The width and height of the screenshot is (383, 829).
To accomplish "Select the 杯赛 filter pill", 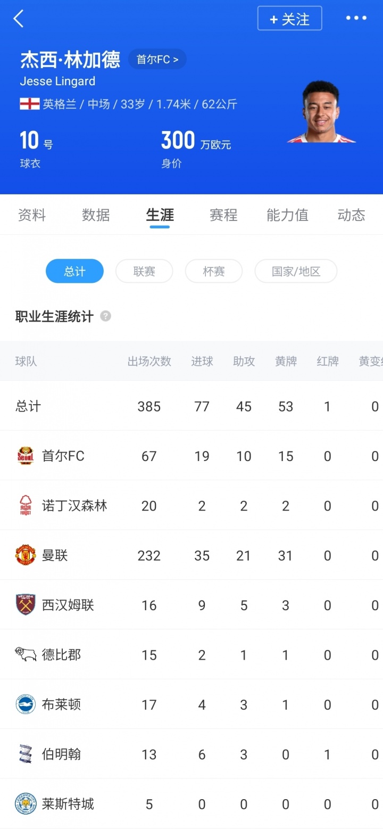I will [x=214, y=272].
